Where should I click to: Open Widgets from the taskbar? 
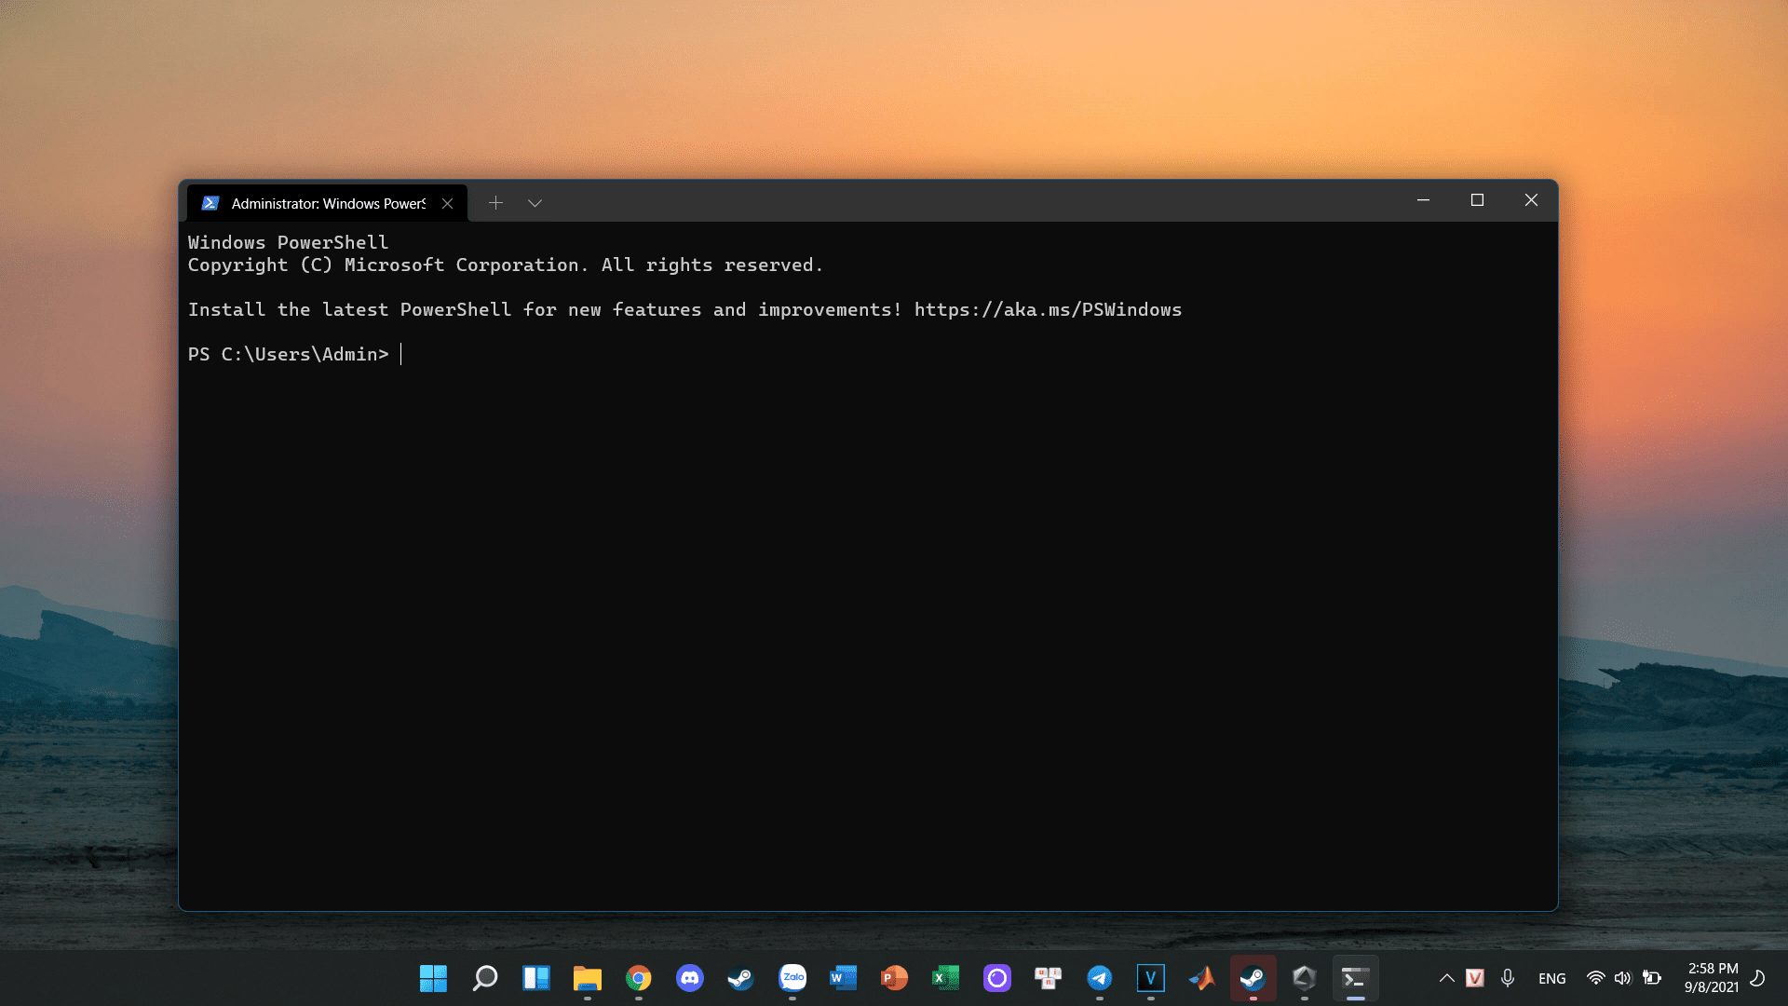(535, 978)
